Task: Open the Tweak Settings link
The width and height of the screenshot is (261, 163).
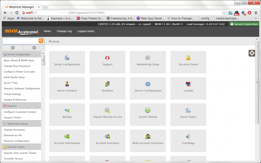Action: tap(12, 94)
